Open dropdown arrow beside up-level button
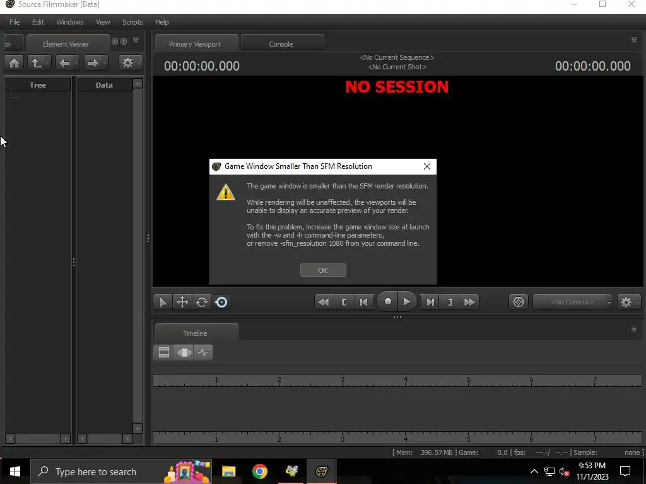 (48, 63)
